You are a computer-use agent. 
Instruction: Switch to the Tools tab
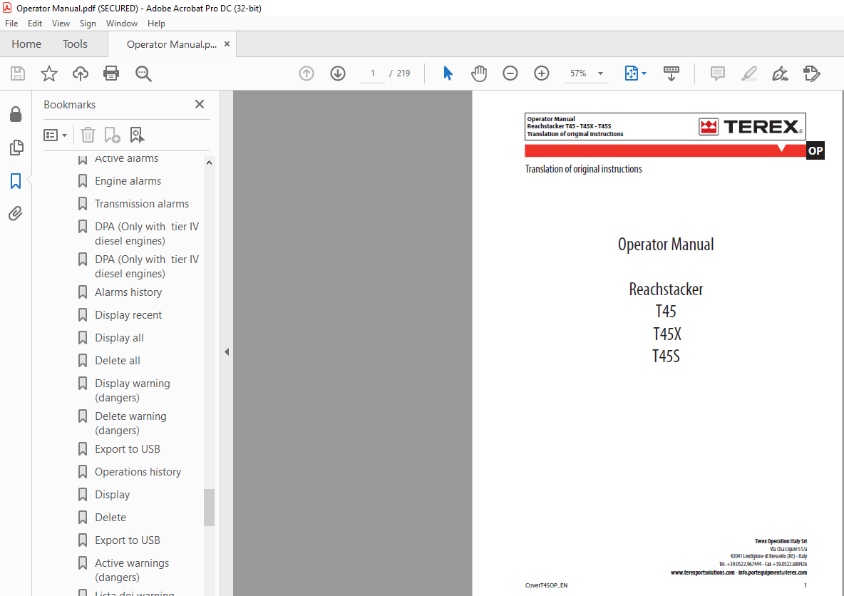pos(75,44)
